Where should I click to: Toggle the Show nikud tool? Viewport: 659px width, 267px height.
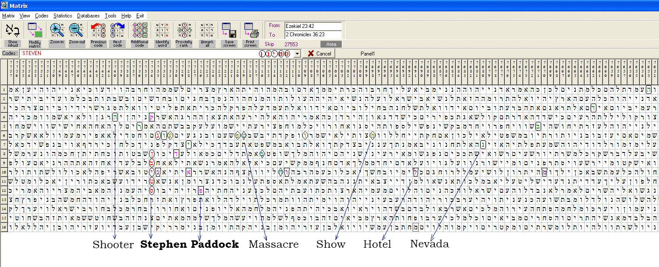13,34
